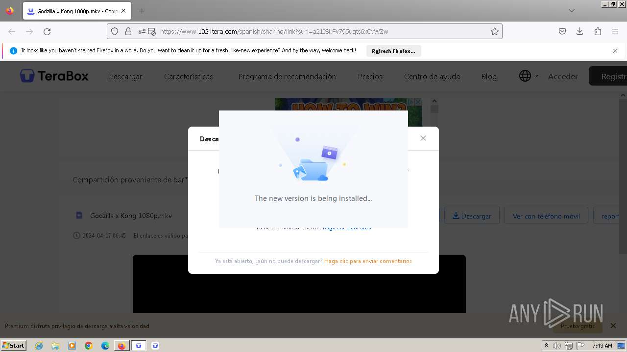Click Ver con teléfono móvil button

[546, 216]
